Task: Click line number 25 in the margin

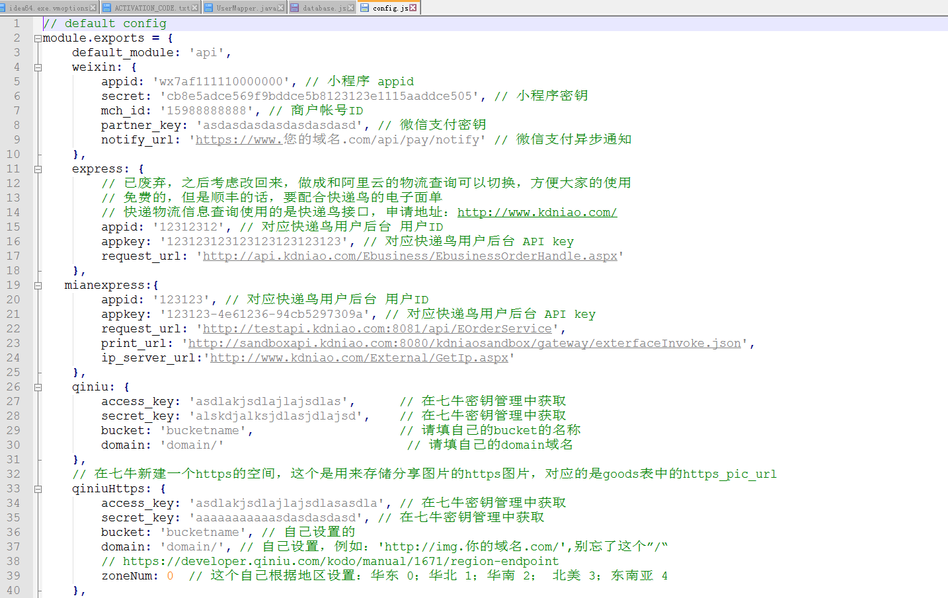Action: [13, 372]
